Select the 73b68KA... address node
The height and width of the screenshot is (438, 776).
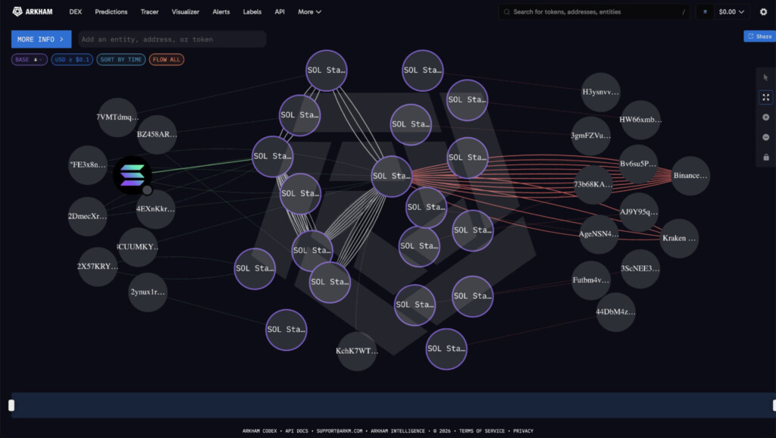pos(593,185)
